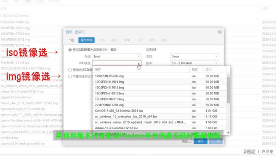Choose CentOS-7-x86_64-Minimal-2003.iso from dropdown
276x156 pixels.
pyautogui.click(x=160, y=111)
